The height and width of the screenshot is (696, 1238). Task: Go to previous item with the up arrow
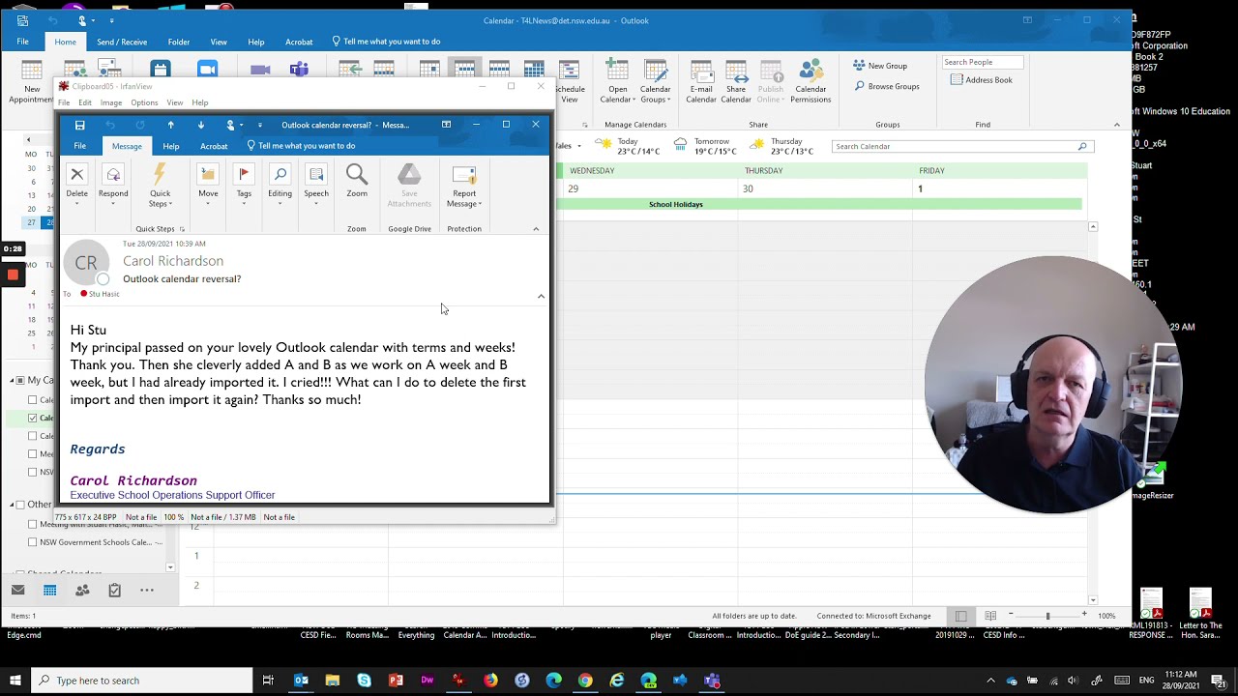coord(170,125)
